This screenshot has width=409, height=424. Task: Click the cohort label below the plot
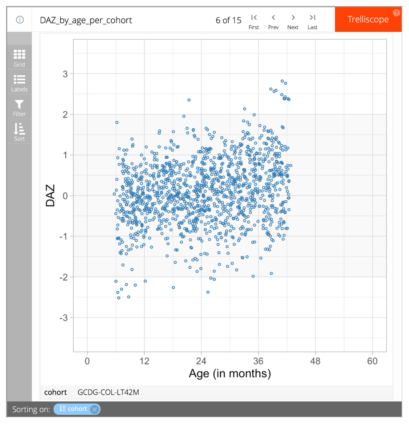click(x=56, y=392)
